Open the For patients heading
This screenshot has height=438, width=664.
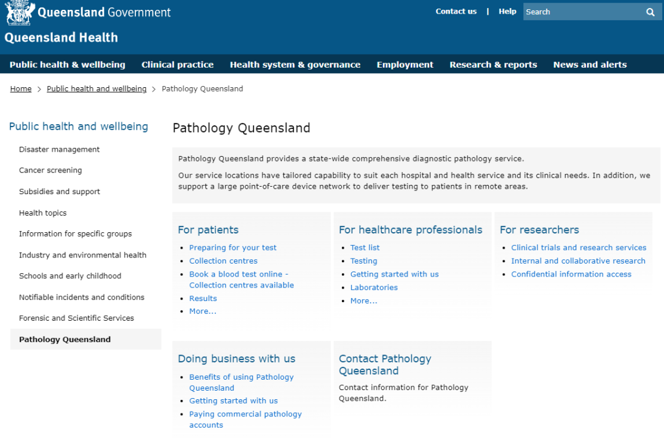(x=208, y=230)
